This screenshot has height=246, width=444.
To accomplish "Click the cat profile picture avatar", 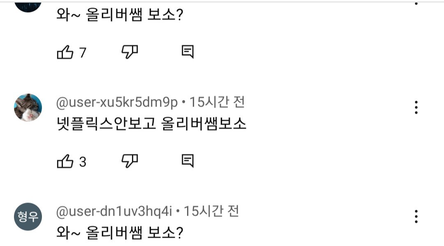I will click(x=28, y=107).
